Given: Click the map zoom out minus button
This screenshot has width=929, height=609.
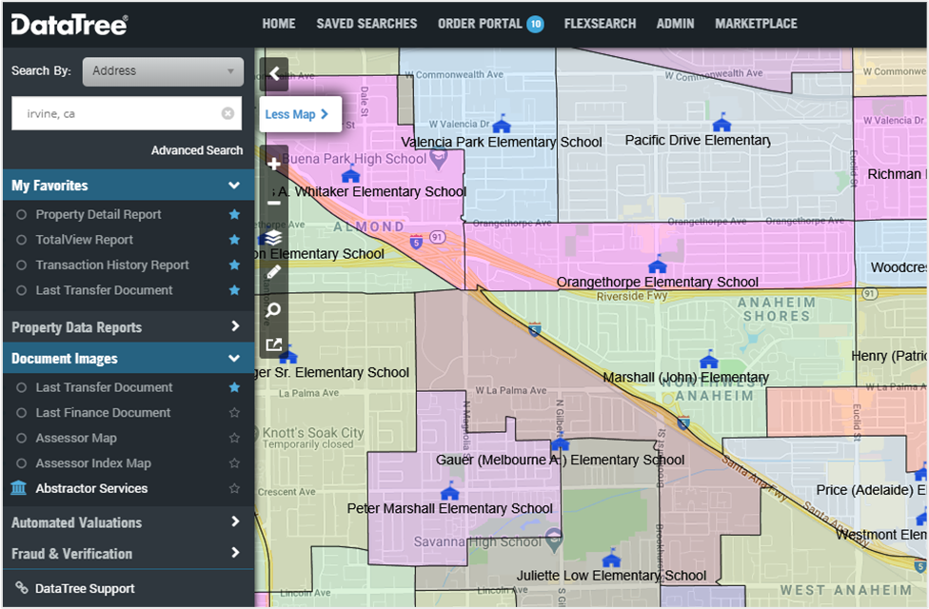Looking at the screenshot, I should click(274, 202).
